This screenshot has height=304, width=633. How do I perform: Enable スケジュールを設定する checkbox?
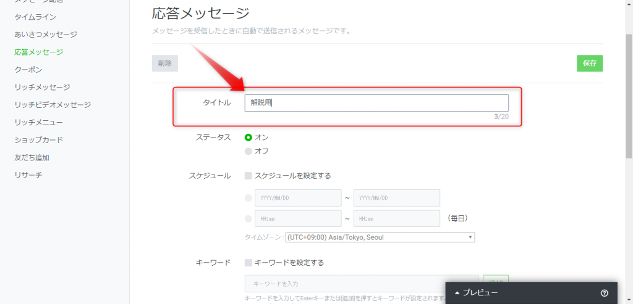pos(249,176)
